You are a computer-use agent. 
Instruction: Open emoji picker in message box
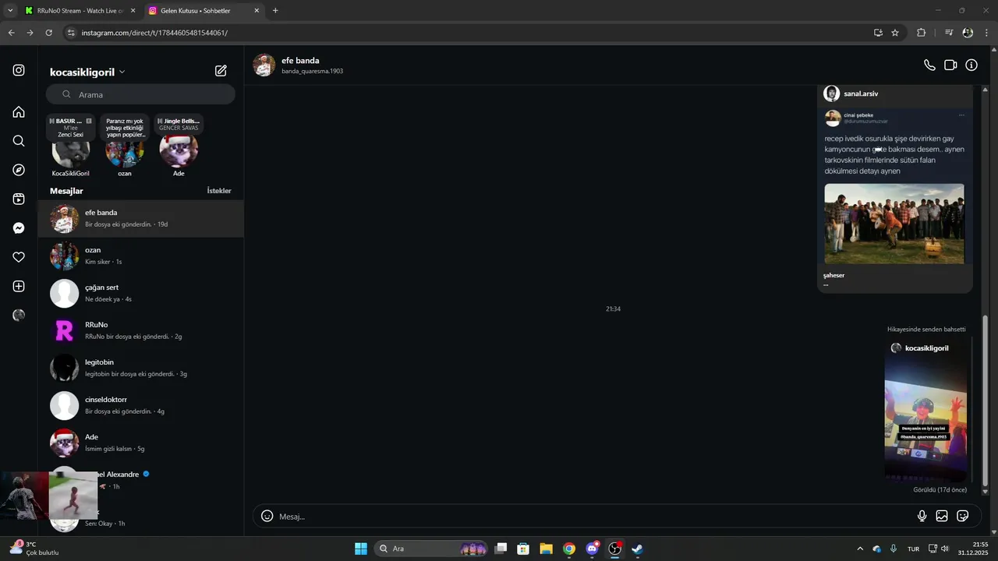pyautogui.click(x=267, y=516)
